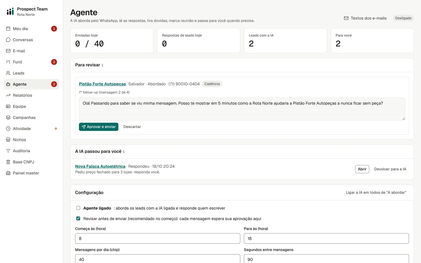Click the Enviadas hoje stat card
Image resolution: width=421 pixels, height=263 pixels.
click(x=112, y=41)
